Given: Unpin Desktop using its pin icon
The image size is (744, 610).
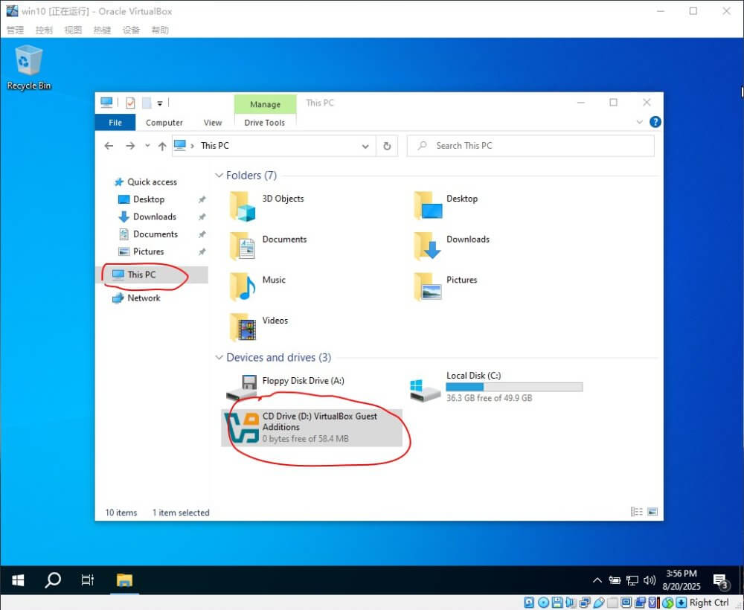Looking at the screenshot, I should point(202,199).
